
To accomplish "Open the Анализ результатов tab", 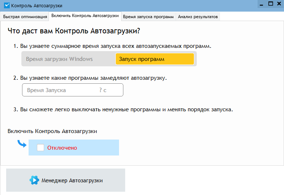I will click(198, 17).
